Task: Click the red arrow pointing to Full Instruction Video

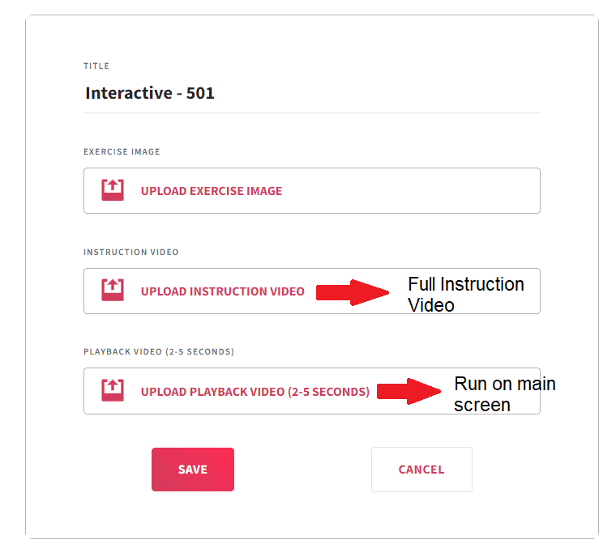Action: [353, 291]
